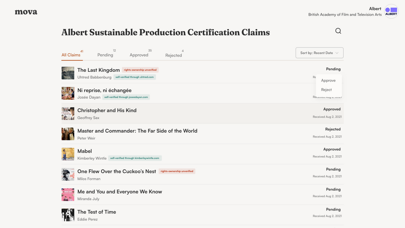
Task: Choose Reject from the status menu
Action: [326, 90]
